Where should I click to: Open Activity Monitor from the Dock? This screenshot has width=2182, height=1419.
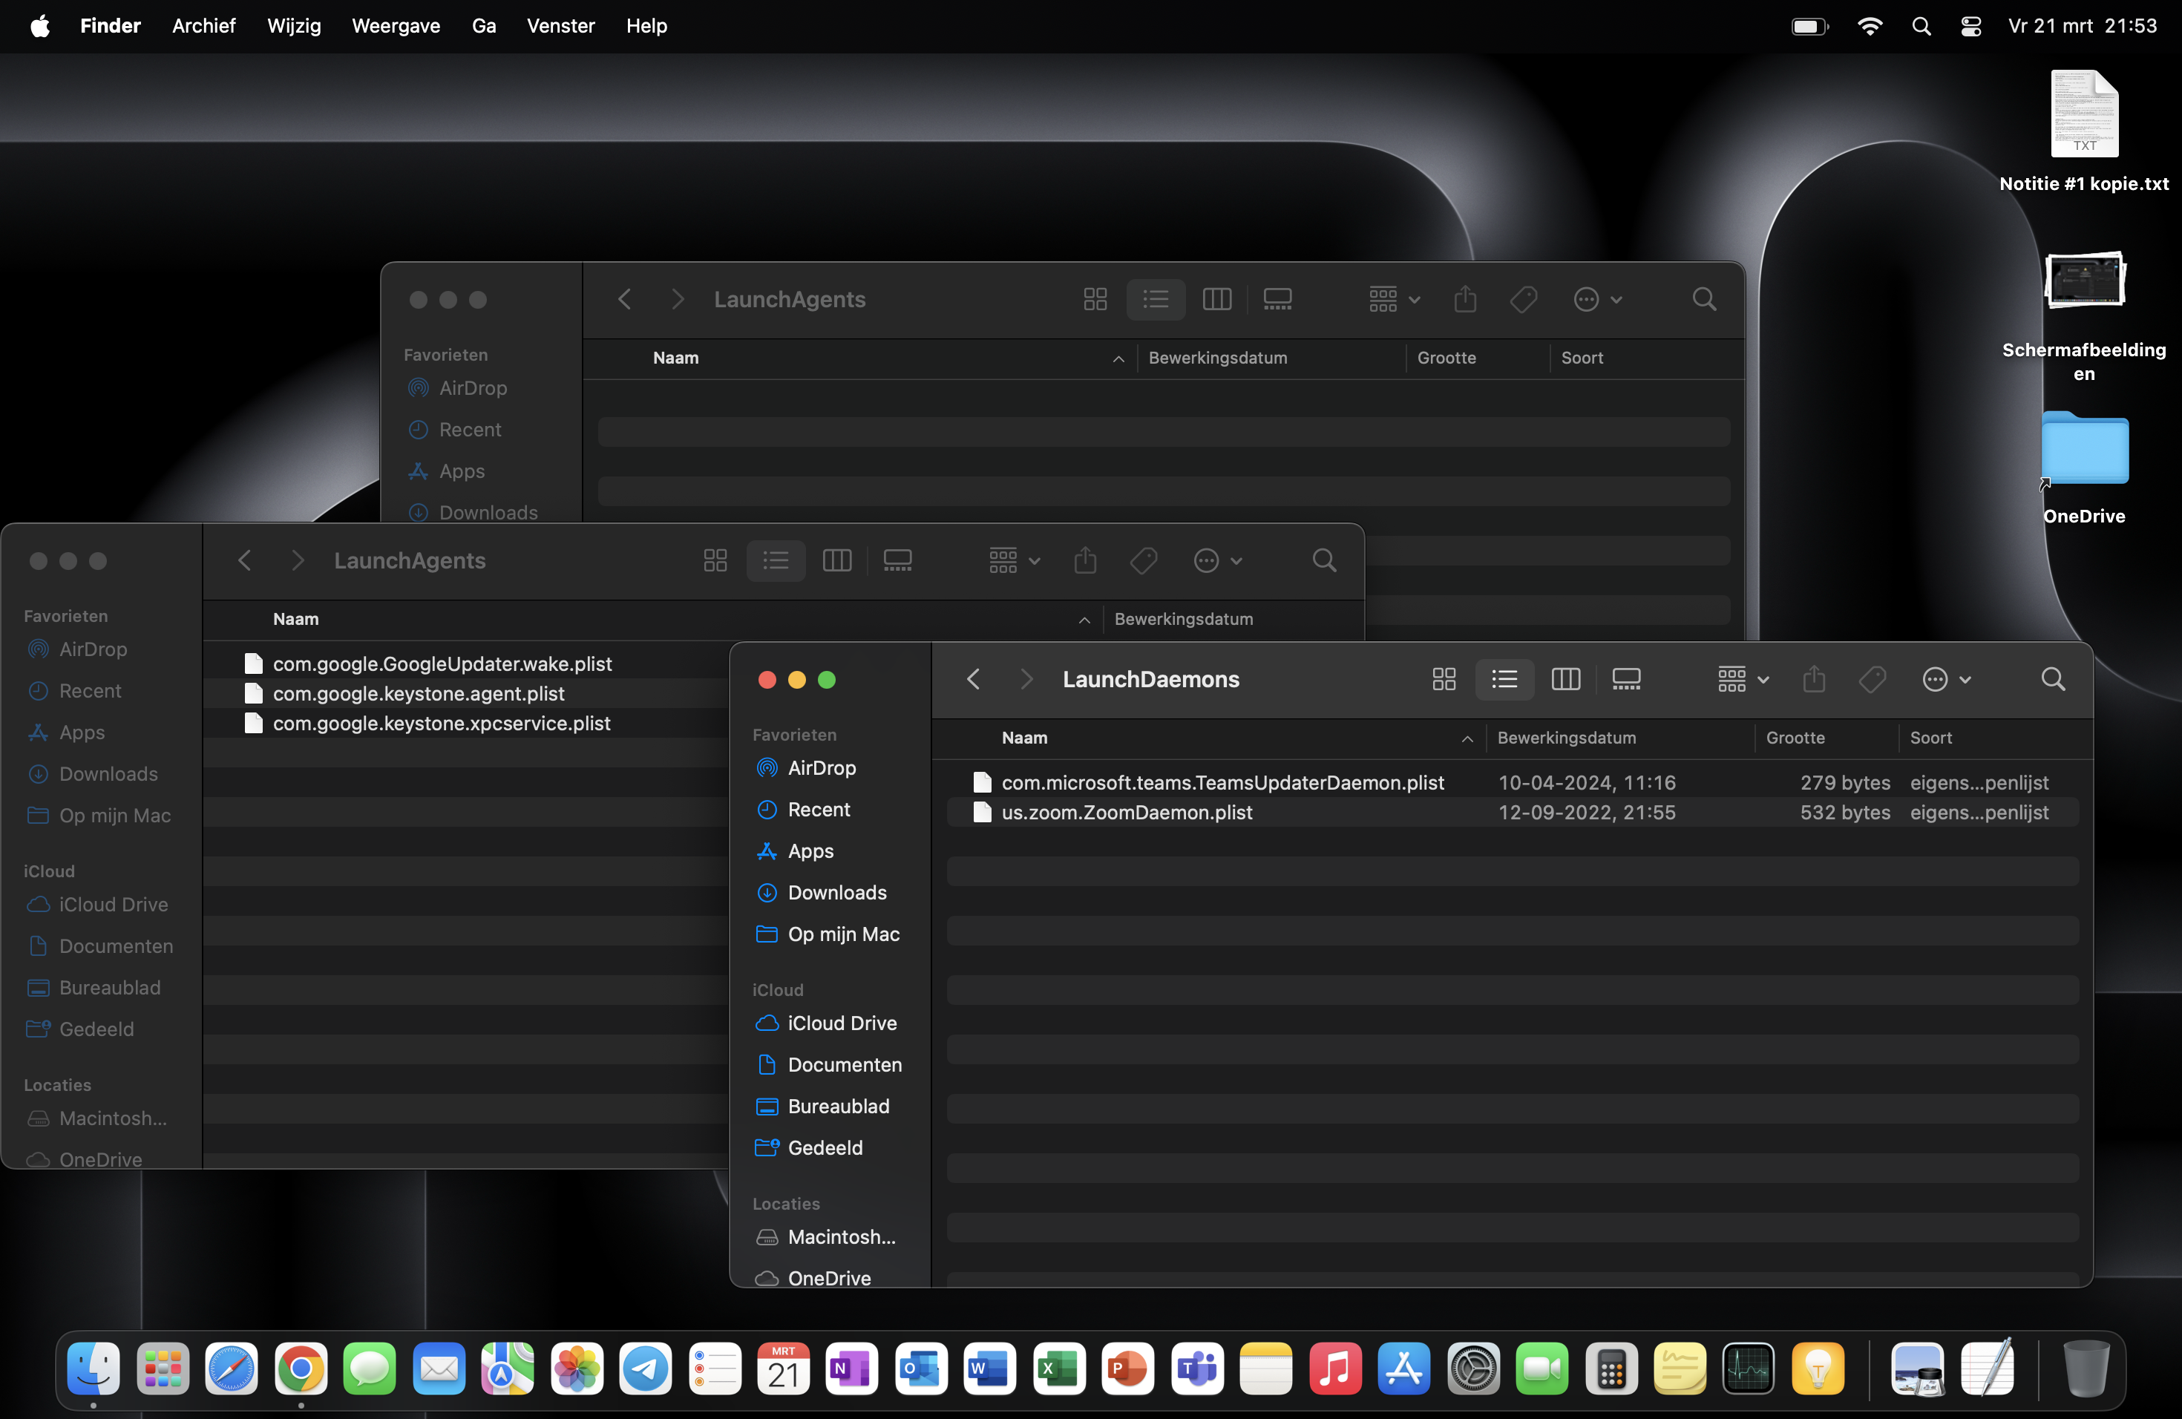click(x=1747, y=1369)
